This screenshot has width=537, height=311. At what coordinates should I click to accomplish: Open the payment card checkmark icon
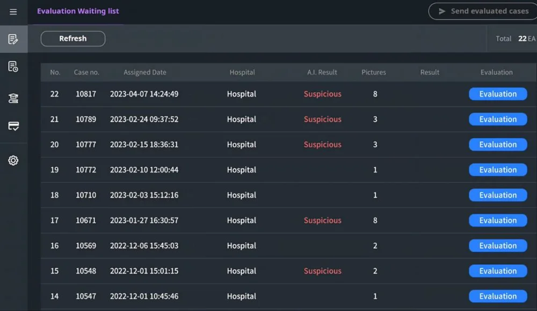point(13,127)
